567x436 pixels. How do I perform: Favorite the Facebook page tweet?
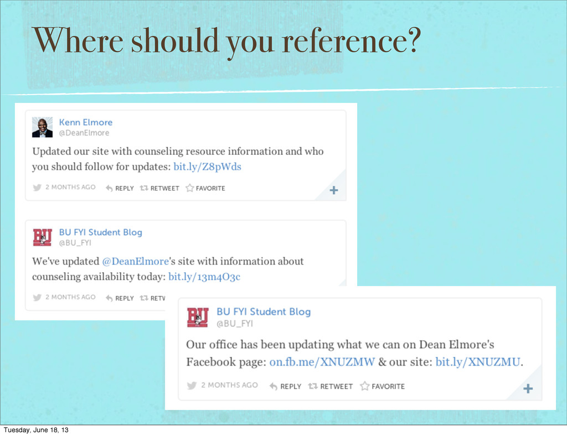point(388,387)
